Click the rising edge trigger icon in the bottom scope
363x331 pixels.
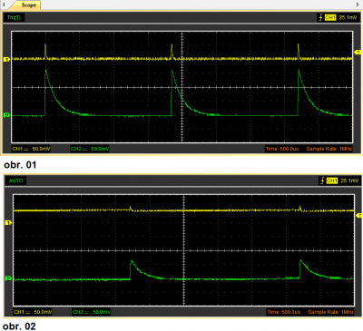point(322,180)
